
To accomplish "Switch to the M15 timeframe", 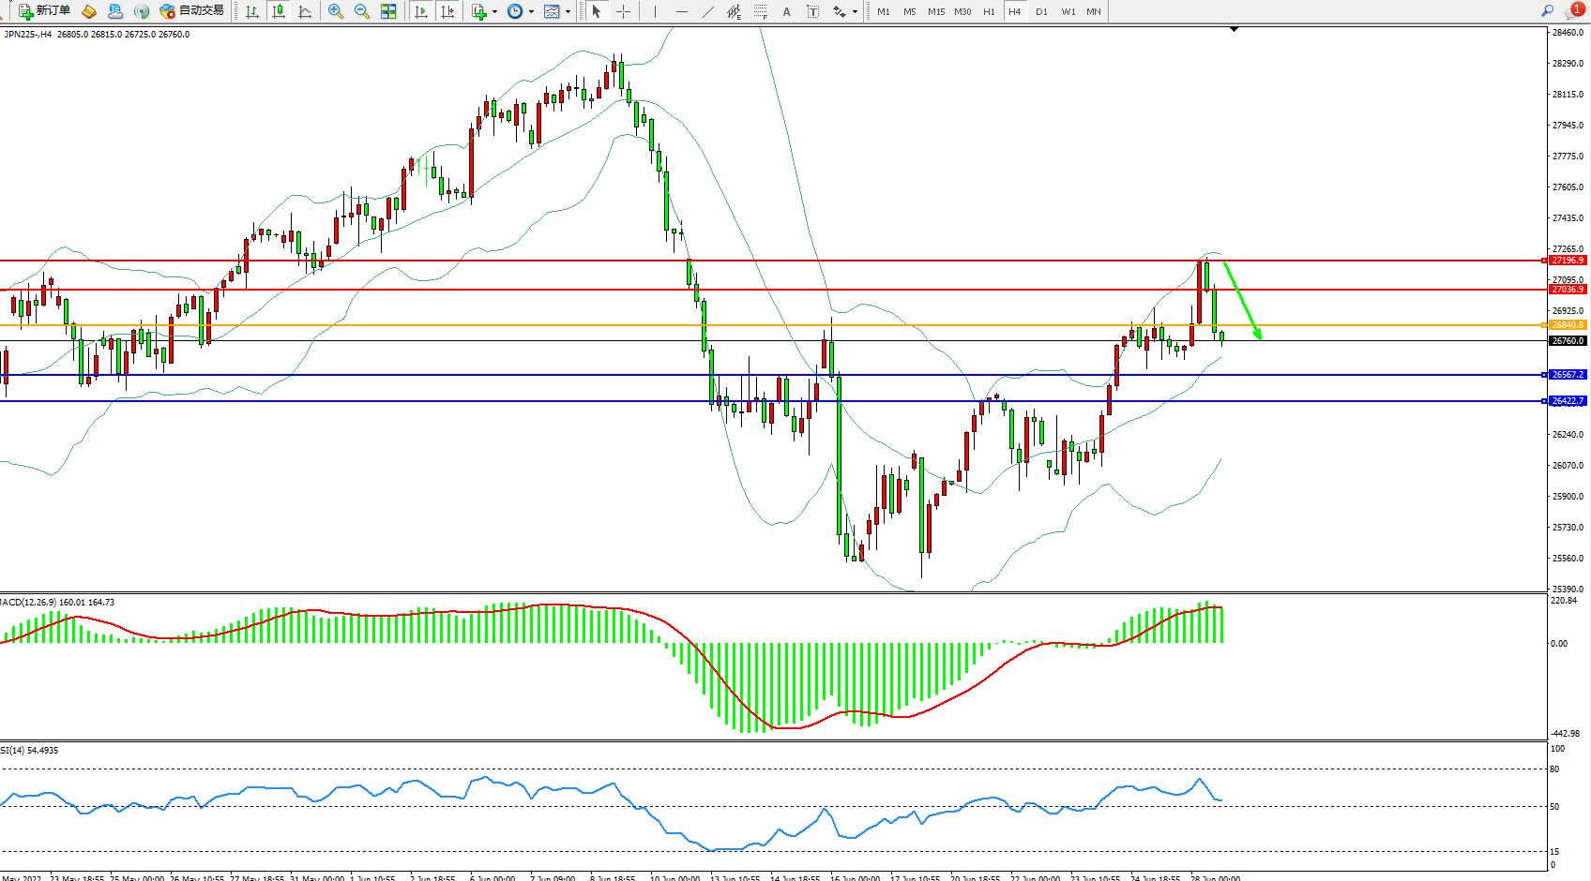I will [x=935, y=11].
